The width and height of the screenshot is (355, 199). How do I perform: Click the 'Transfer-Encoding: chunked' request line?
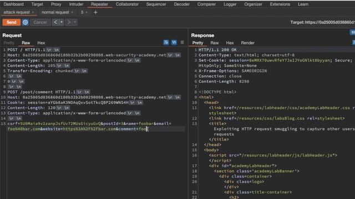click(47, 71)
